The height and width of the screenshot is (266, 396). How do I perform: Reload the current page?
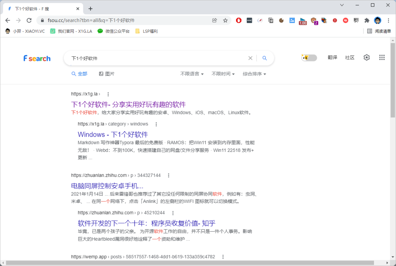click(29, 21)
